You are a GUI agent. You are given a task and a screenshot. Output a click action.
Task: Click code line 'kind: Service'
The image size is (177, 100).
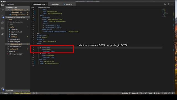[42, 37]
